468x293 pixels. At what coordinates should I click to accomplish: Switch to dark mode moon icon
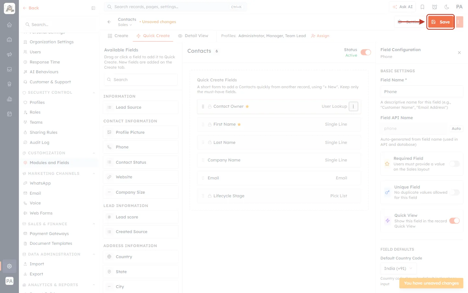pos(447,7)
